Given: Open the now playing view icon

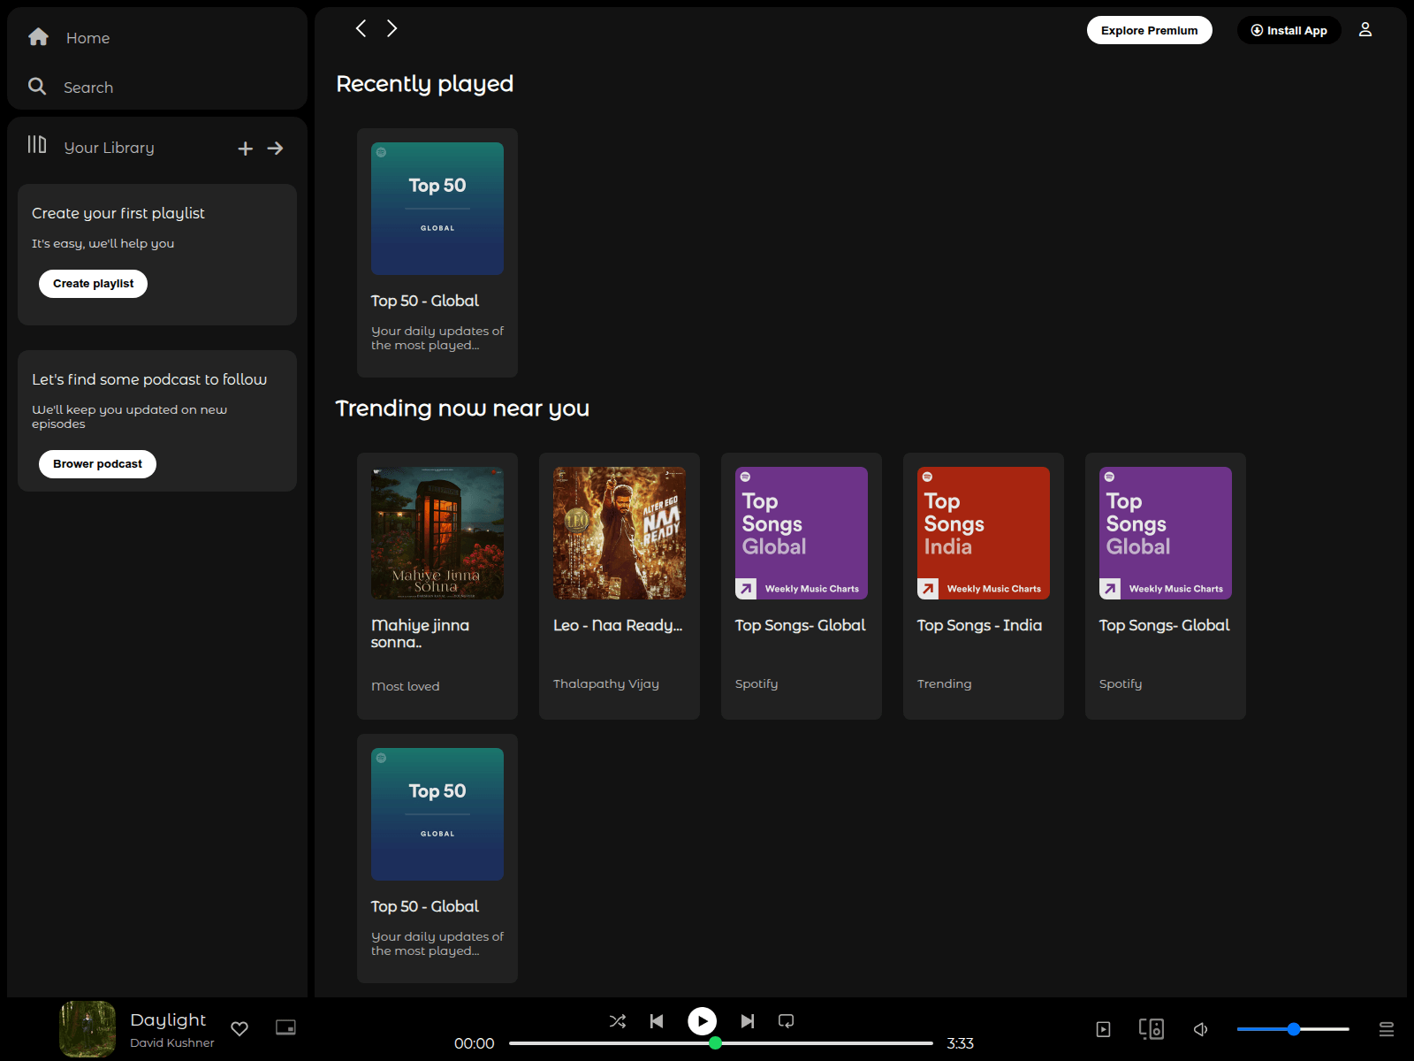Looking at the screenshot, I should coord(1104,1029).
